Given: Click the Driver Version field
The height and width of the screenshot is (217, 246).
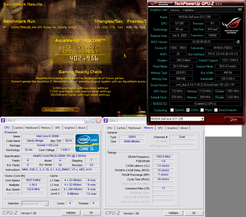Looking at the screenshot, I should 205,85.
